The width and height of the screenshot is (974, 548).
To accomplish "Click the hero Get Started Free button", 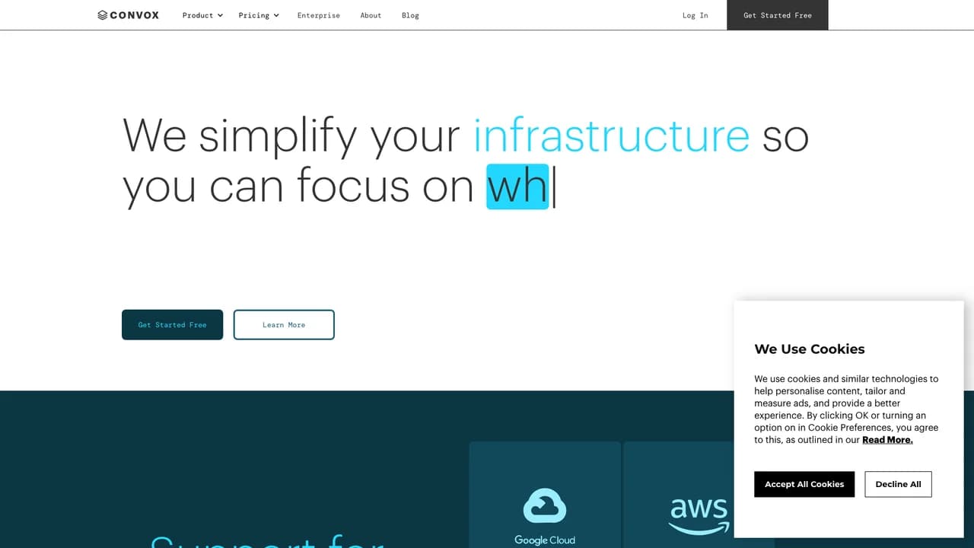I will coord(173,325).
